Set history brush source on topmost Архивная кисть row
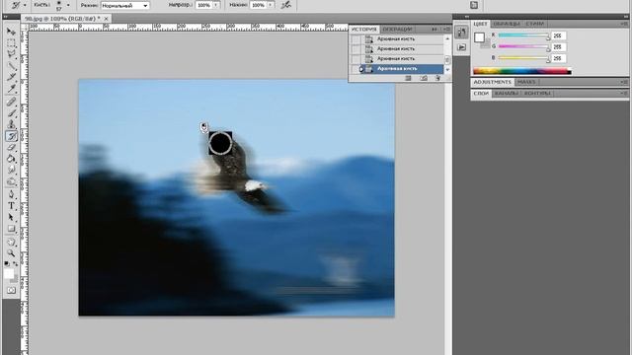Viewport: 632px width, 355px height. point(355,39)
